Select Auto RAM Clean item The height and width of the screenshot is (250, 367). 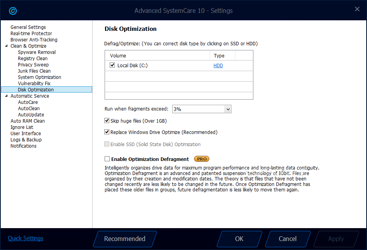coord(28,121)
